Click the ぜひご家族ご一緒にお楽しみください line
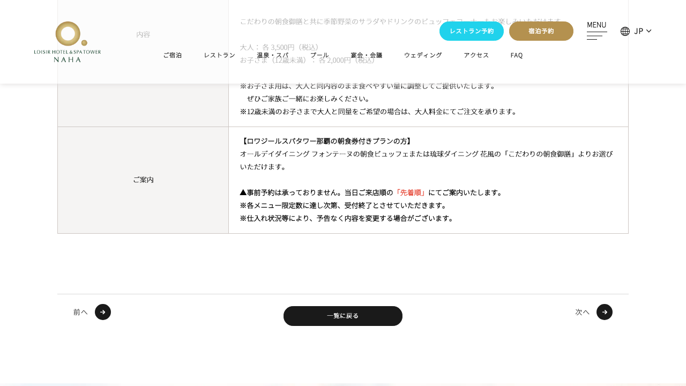 coord(309,99)
